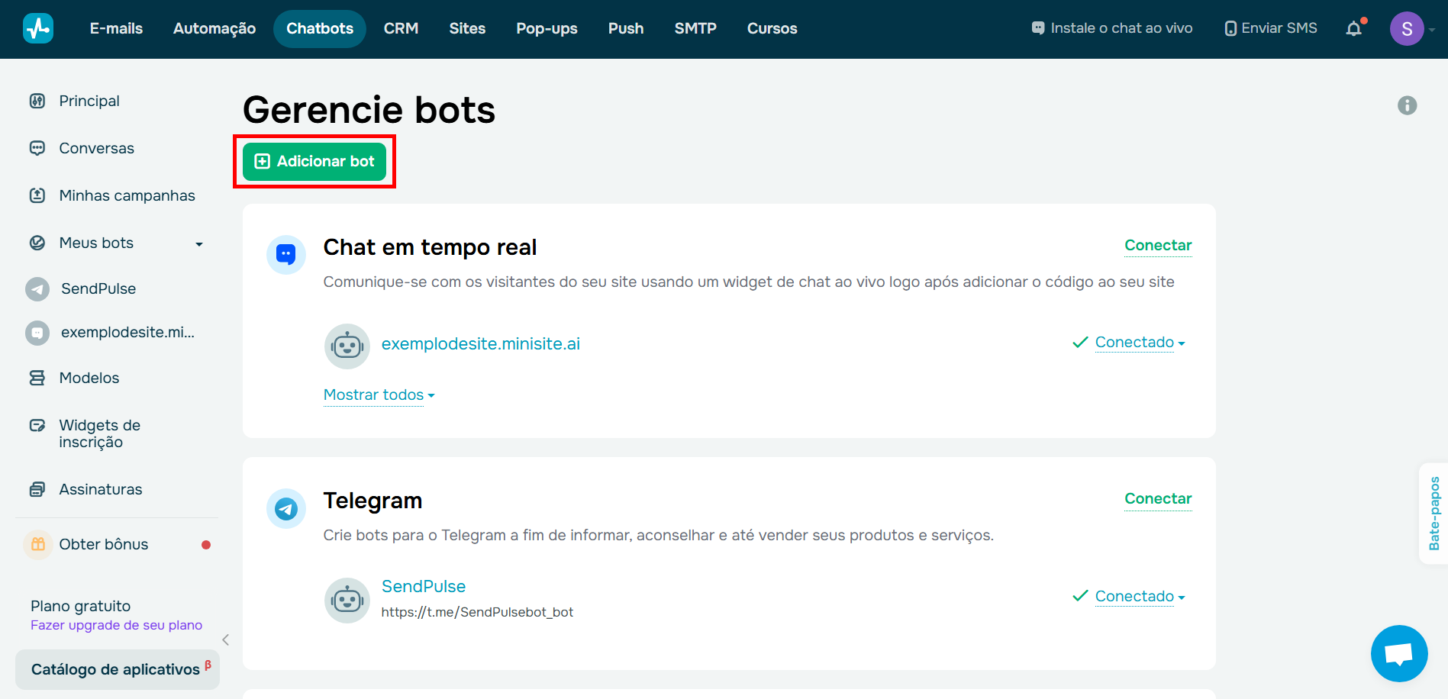Click Fazer upgrade de seu plano

[x=115, y=624]
